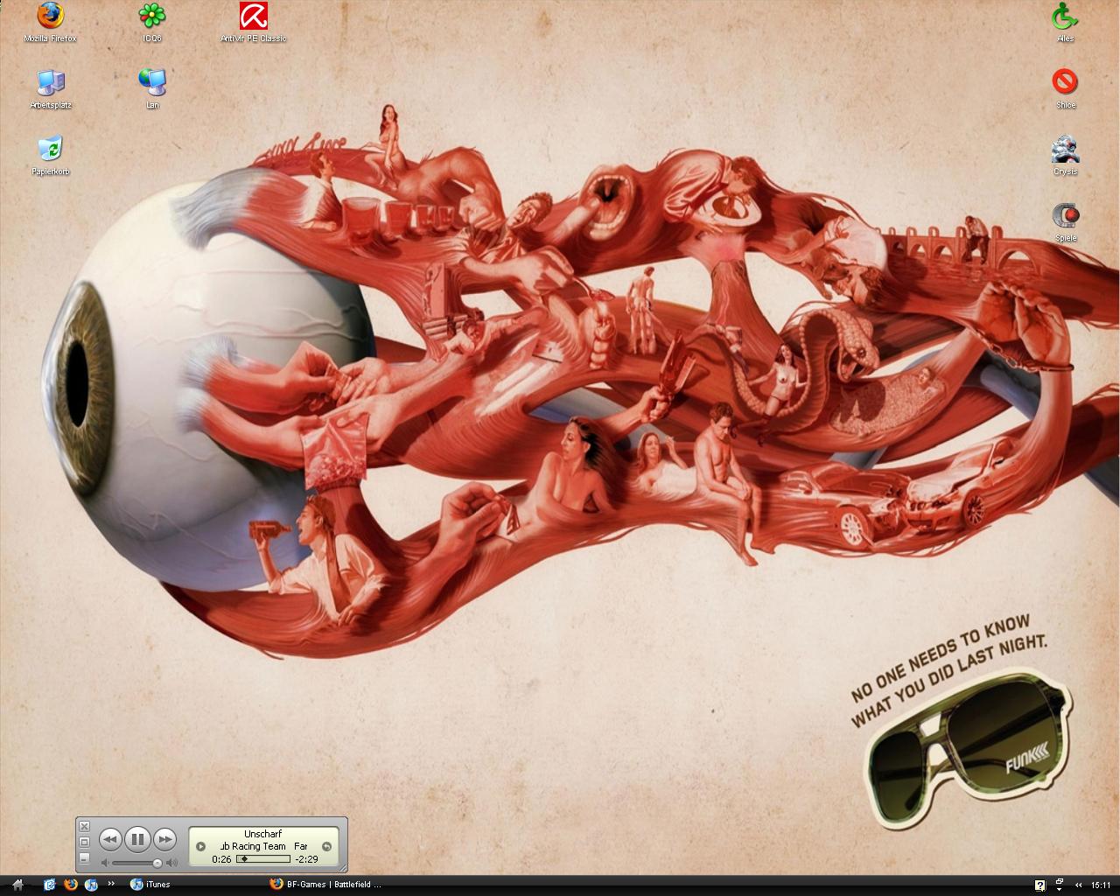
Task: Open the Mozilla Firefox desktop icon
Action: (x=50, y=23)
